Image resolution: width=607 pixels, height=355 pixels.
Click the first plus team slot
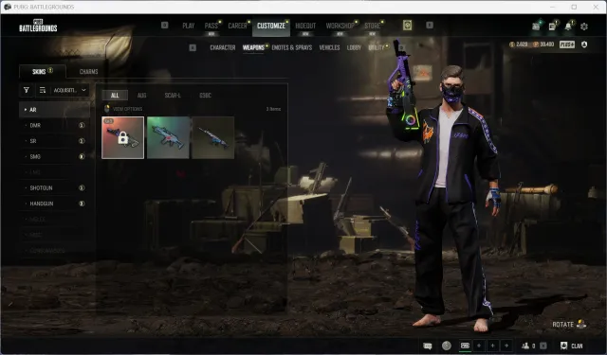point(479,346)
